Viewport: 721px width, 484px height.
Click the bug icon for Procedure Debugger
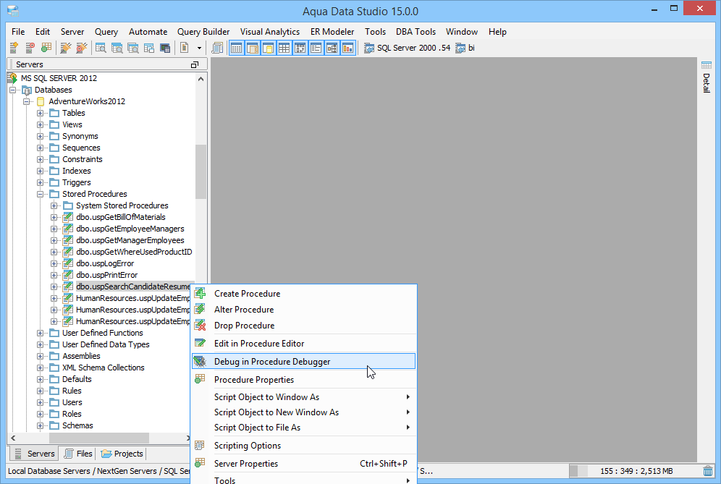tap(200, 361)
